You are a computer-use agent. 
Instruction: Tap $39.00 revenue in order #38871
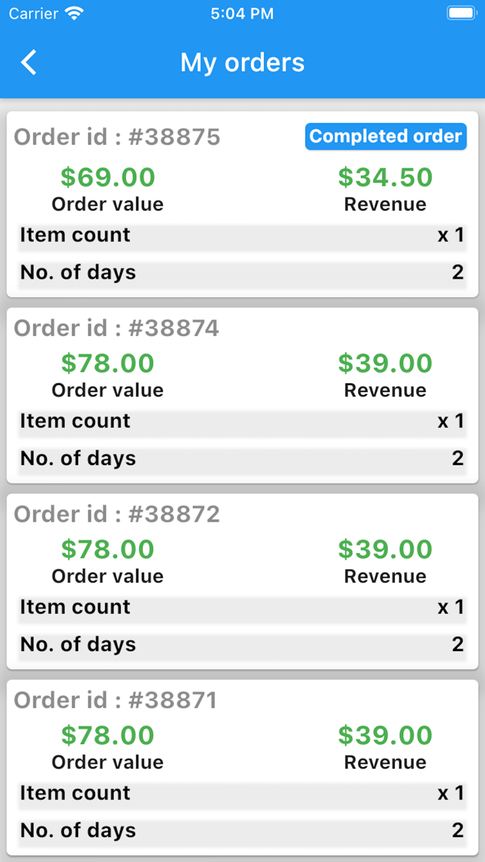coord(385,735)
